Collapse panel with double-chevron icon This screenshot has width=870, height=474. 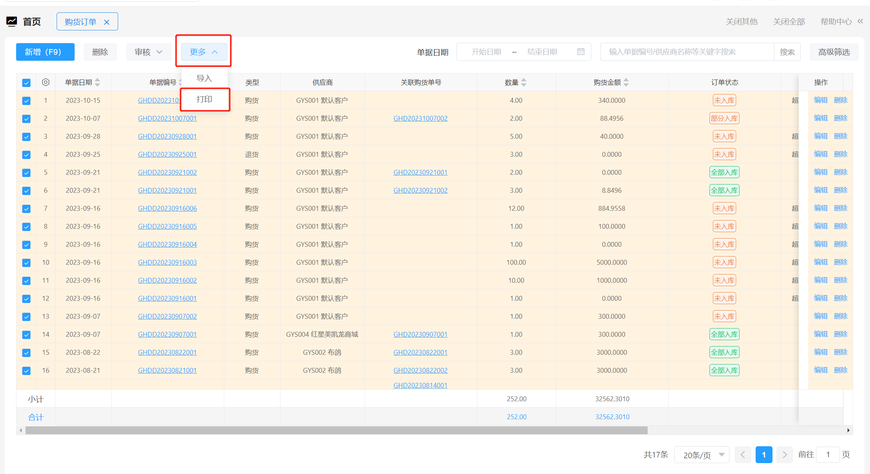tap(860, 21)
